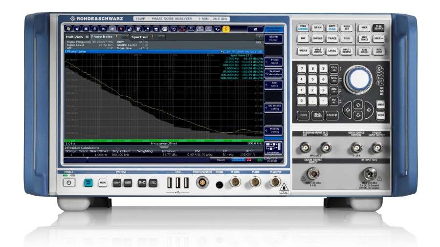440x247 pixels.
Task: Push the GHz unit key
Action: 333,68
